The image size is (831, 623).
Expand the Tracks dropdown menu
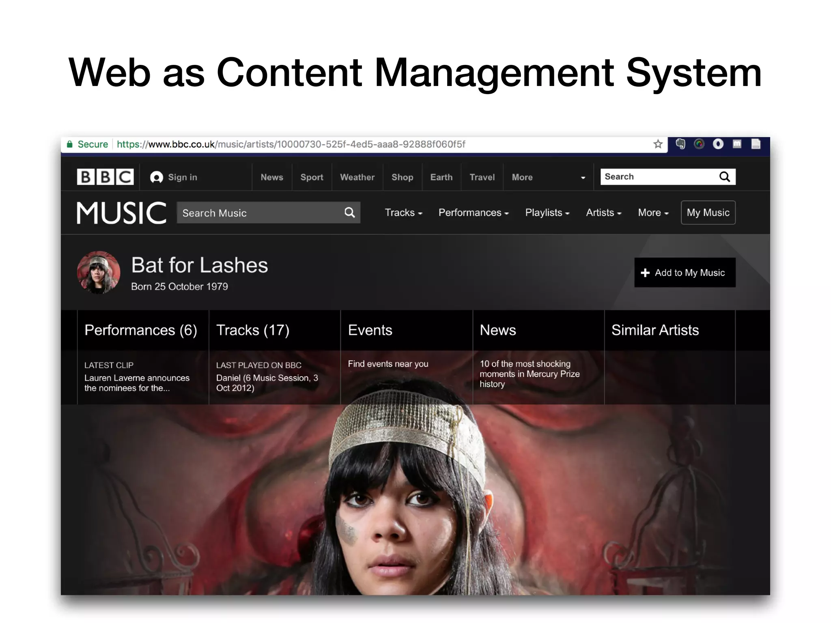(403, 213)
